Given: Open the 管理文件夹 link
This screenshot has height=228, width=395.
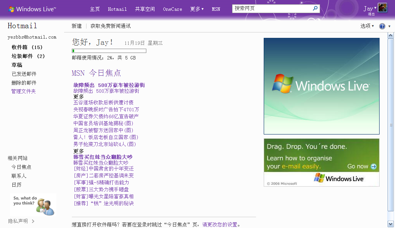Looking at the screenshot, I should [24, 91].
